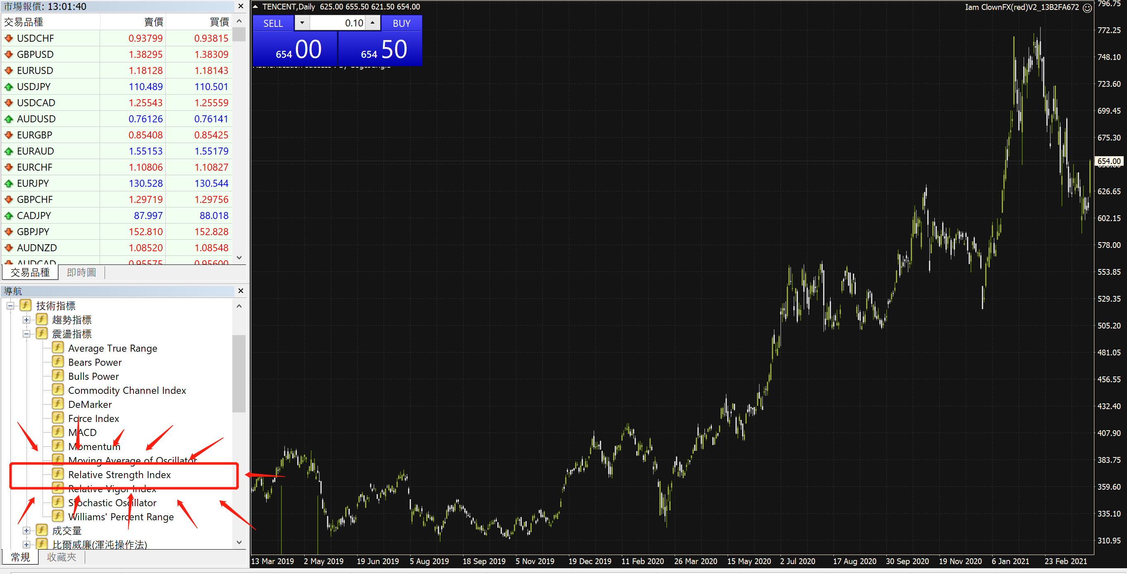Switch to the 常規 tab in Navigator

(x=20, y=557)
